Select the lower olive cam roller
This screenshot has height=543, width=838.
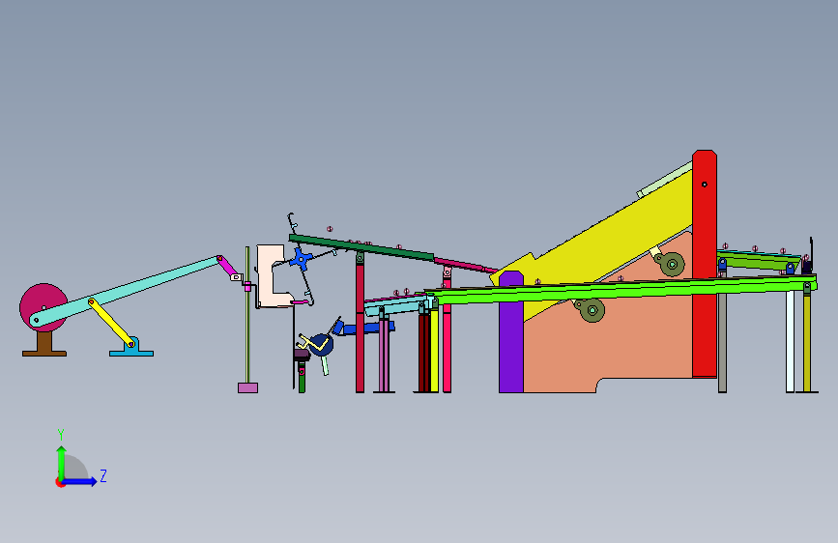592,310
